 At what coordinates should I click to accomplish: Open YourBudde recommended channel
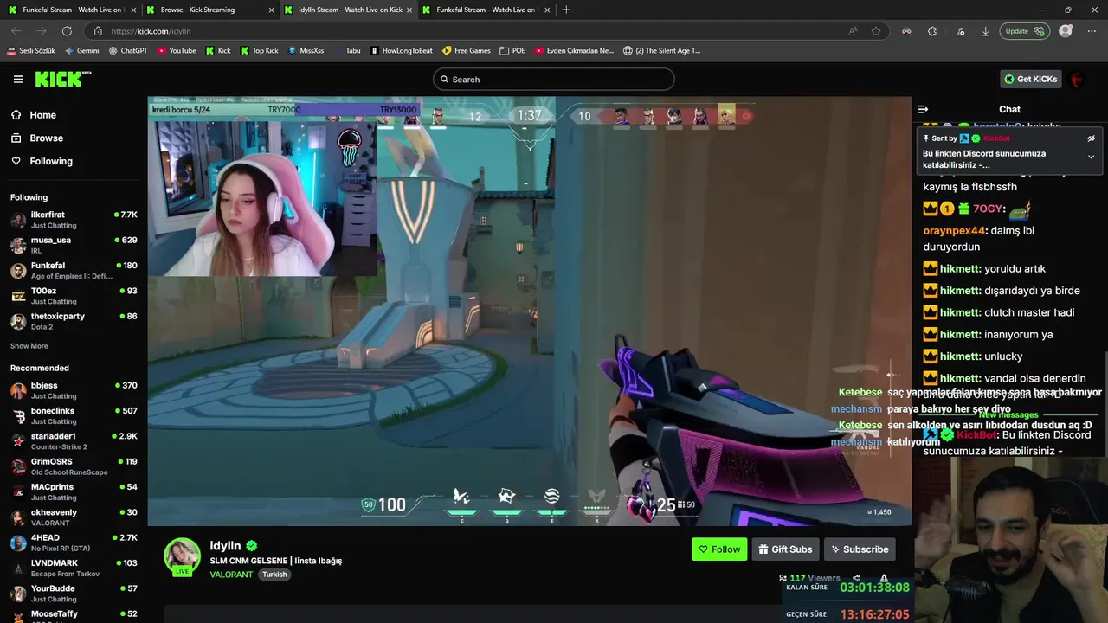[74, 593]
